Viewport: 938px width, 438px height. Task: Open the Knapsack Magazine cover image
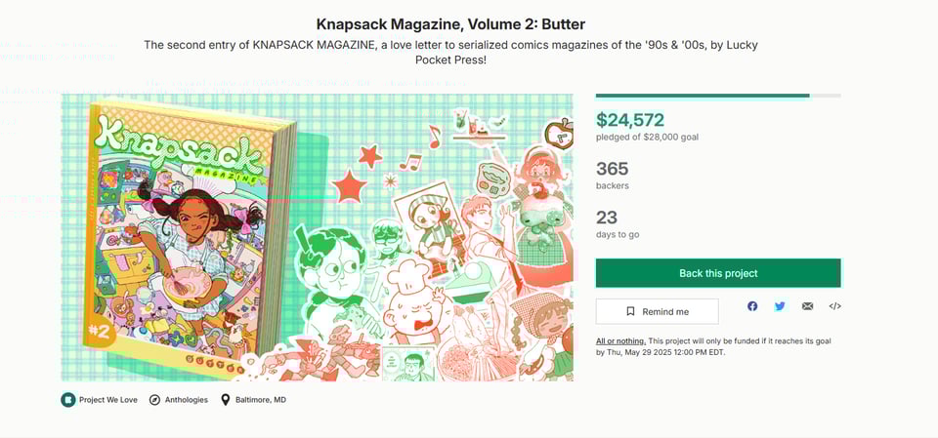[x=317, y=237]
